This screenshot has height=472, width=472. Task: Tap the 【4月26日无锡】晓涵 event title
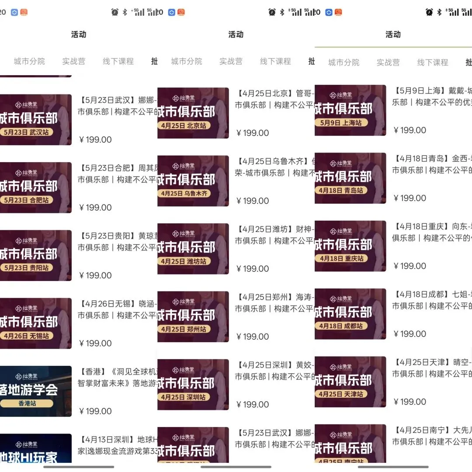pos(118,309)
